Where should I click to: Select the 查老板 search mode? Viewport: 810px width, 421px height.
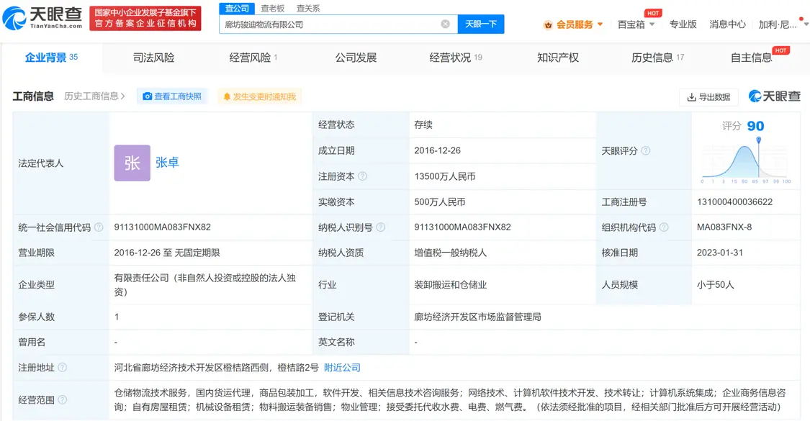tap(272, 9)
